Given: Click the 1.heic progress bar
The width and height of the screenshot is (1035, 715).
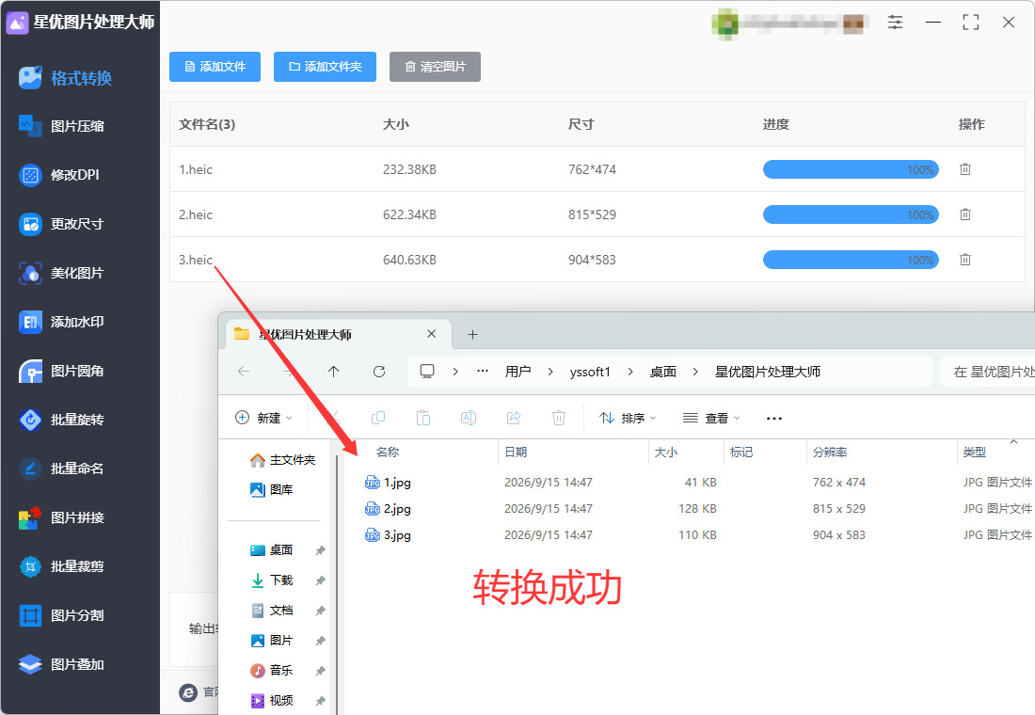Looking at the screenshot, I should point(851,169).
